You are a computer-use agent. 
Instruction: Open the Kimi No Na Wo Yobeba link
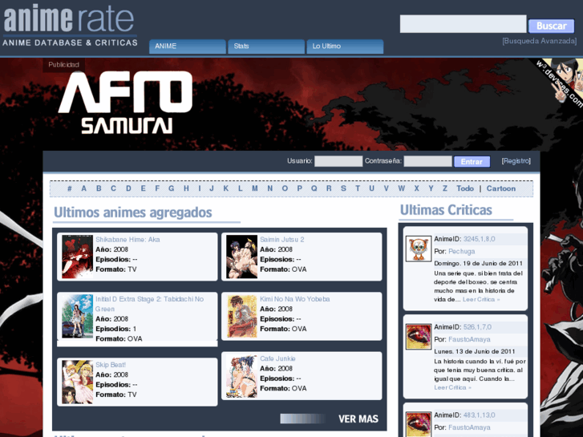[295, 299]
